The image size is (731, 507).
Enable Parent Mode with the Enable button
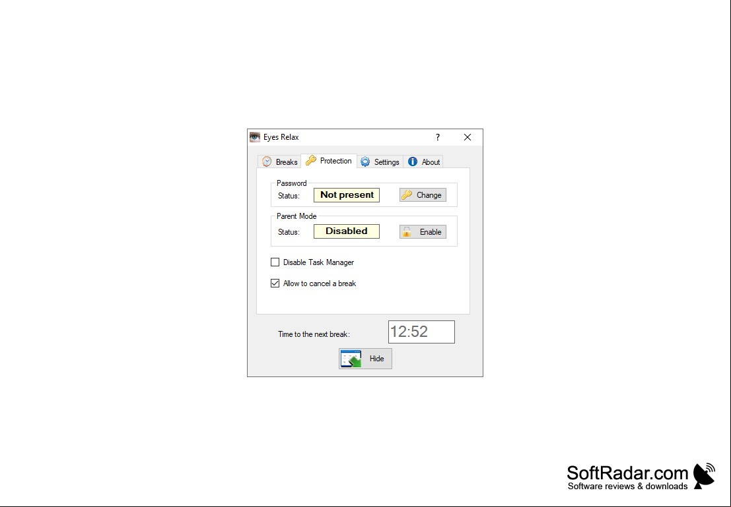pyautogui.click(x=423, y=232)
